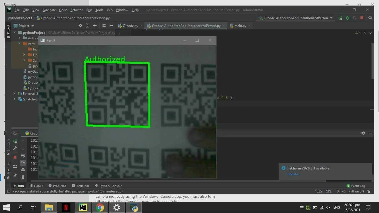Open Netflix from the taskbar

pyautogui.click(x=66, y=207)
